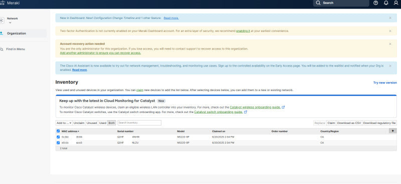Click Download regulatory file
The height and width of the screenshot is (184, 401).
coord(379,123)
